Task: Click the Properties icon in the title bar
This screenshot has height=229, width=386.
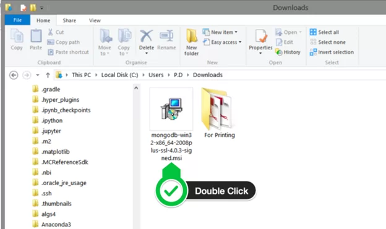Action: [24, 7]
